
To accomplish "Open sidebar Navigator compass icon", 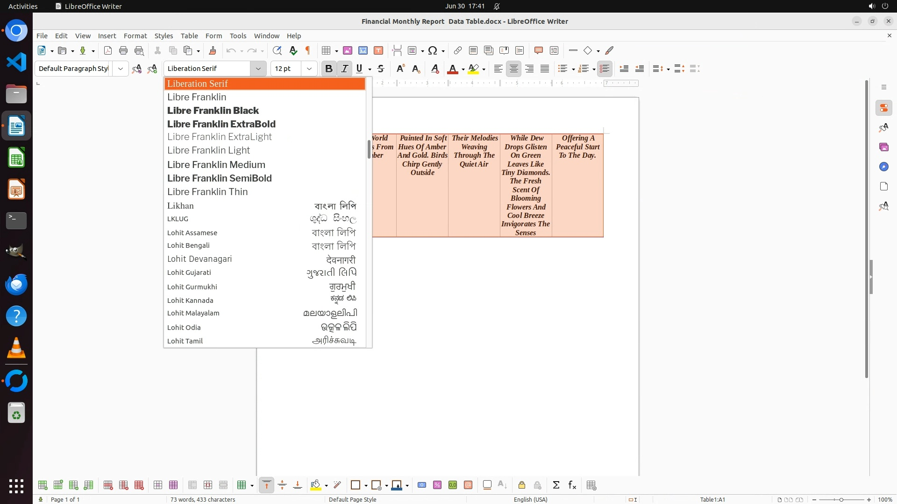I will click(x=883, y=167).
